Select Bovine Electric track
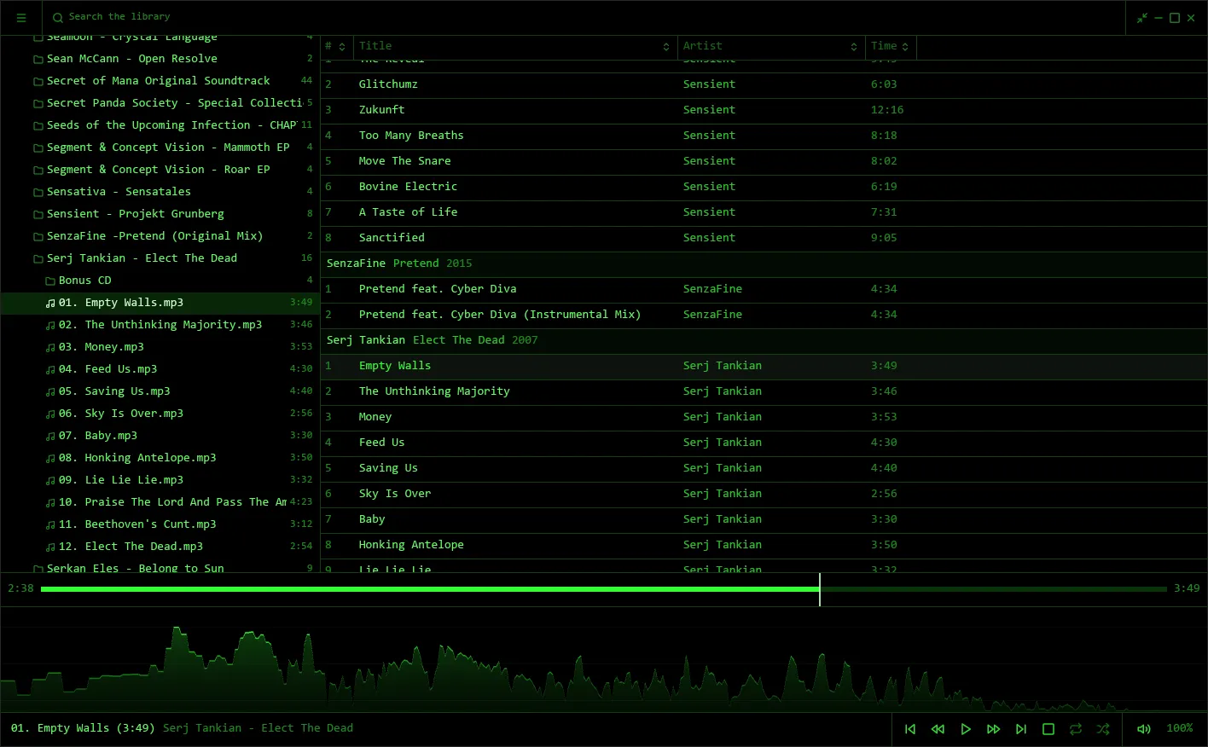The width and height of the screenshot is (1208, 747). 764,187
